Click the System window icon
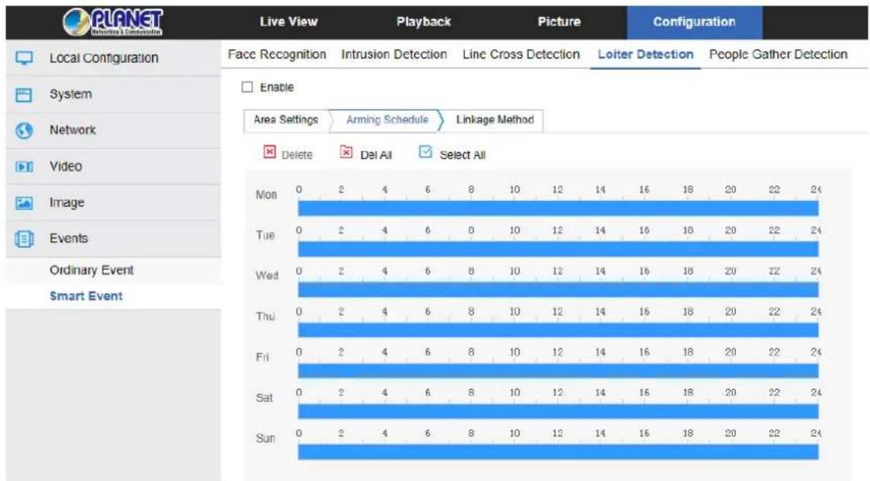The height and width of the screenshot is (481, 870). pos(24,95)
